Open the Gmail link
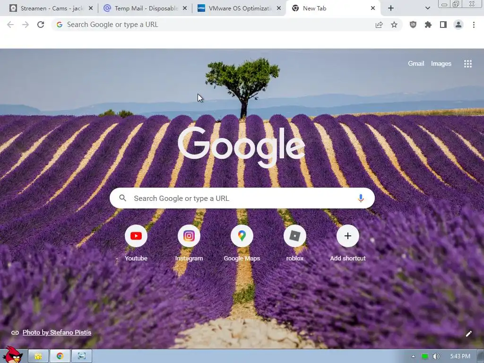This screenshot has width=484, height=363. pos(416,64)
